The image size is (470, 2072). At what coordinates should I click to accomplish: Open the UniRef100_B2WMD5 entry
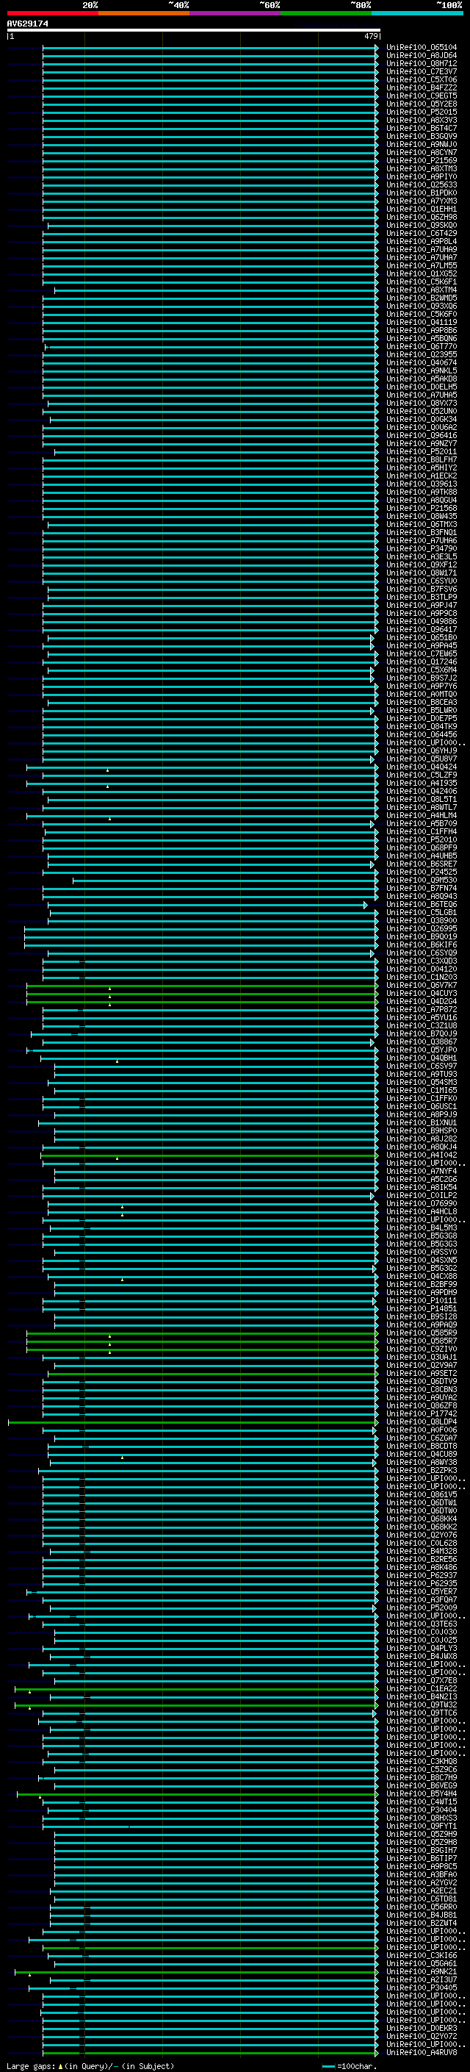tap(421, 298)
